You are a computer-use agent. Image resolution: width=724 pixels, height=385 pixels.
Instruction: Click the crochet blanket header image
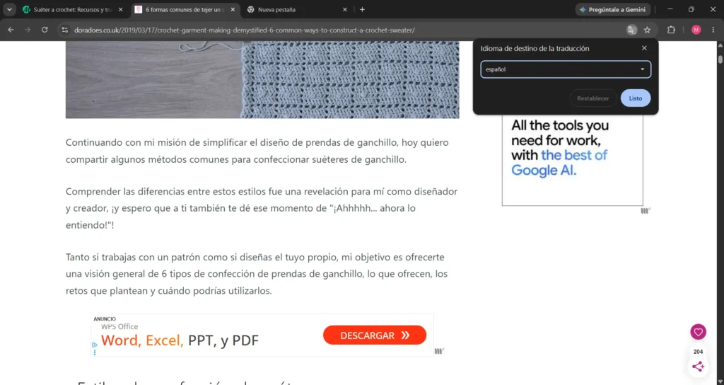click(262, 79)
